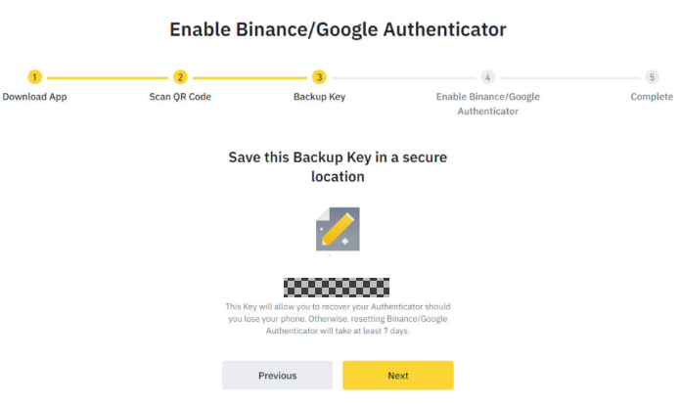Select the Backup Key step label
The width and height of the screenshot is (681, 404).
click(320, 97)
